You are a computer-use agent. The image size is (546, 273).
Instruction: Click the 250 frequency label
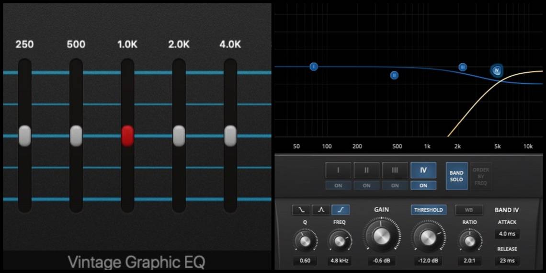[25, 45]
